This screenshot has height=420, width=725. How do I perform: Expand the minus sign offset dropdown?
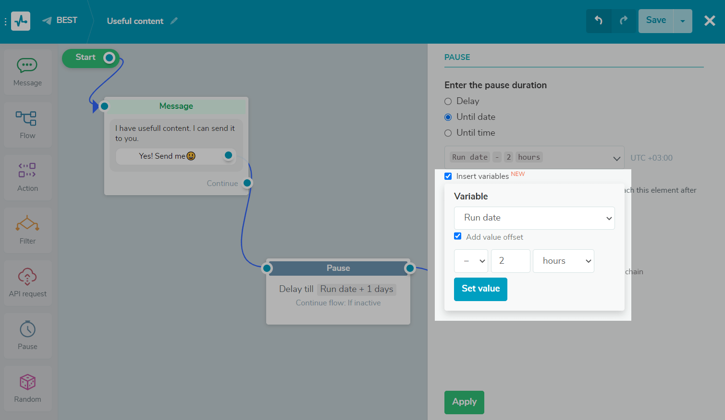[471, 261]
